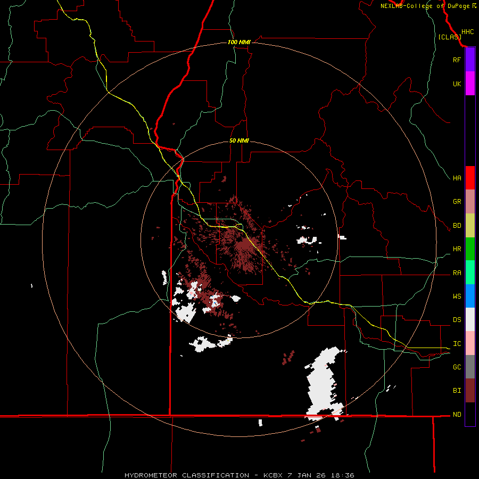The height and width of the screenshot is (479, 479).
Task: Click the '7 JAN 26' date text
Action: pyautogui.click(x=307, y=475)
